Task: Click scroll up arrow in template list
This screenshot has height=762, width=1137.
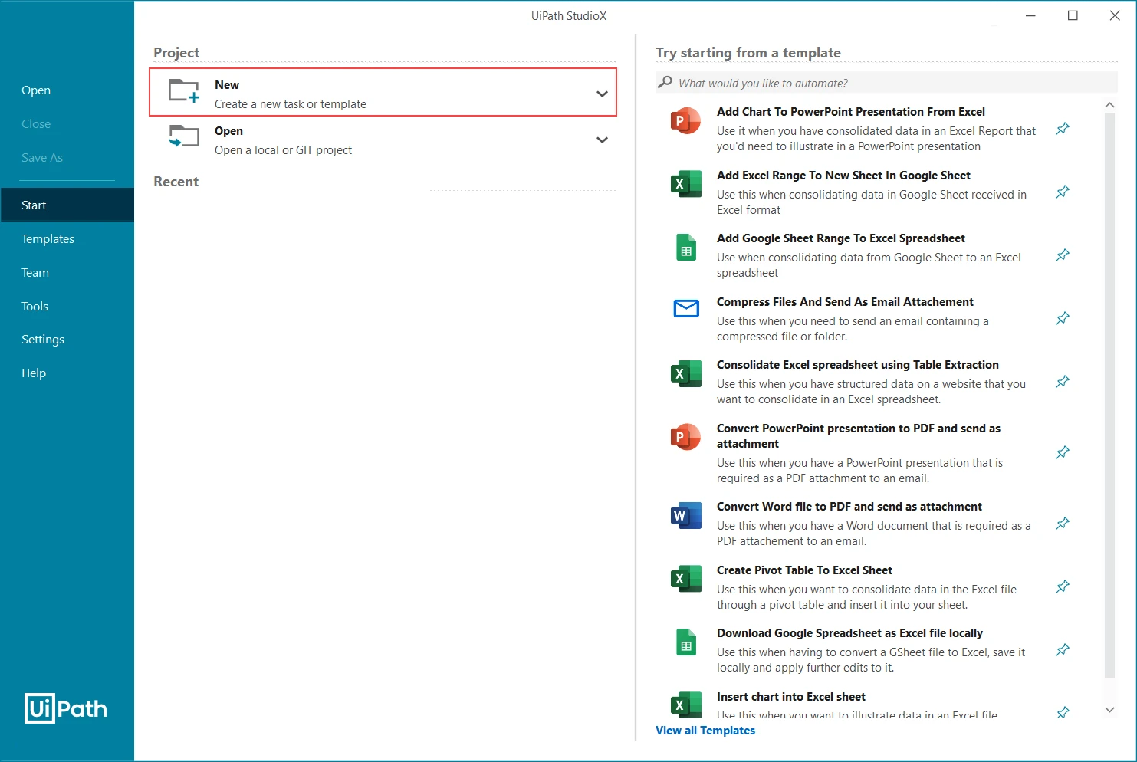Action: click(x=1109, y=105)
